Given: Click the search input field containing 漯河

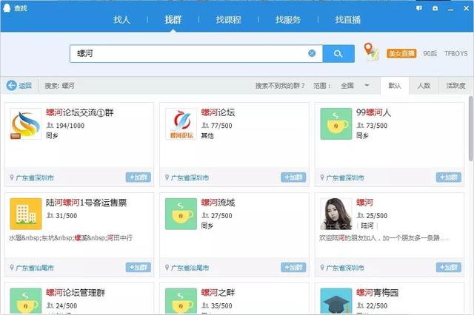Looking at the screenshot, I should pyautogui.click(x=196, y=54).
